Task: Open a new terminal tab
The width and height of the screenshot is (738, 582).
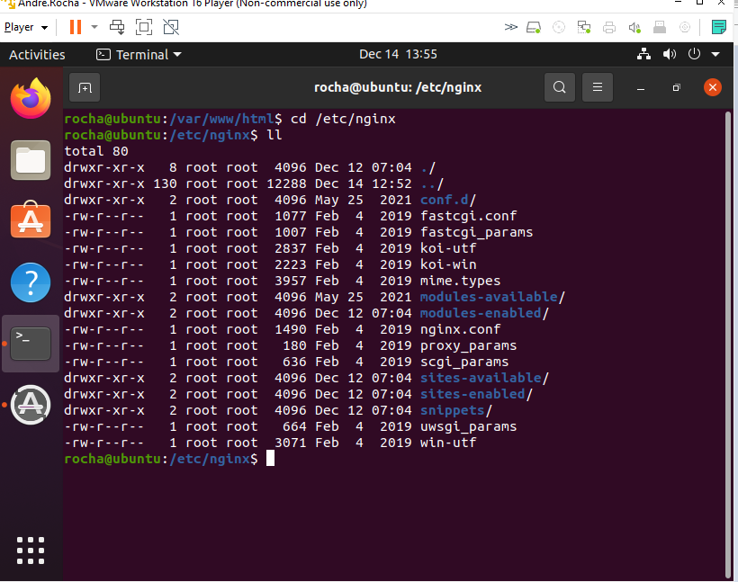Action: point(85,87)
